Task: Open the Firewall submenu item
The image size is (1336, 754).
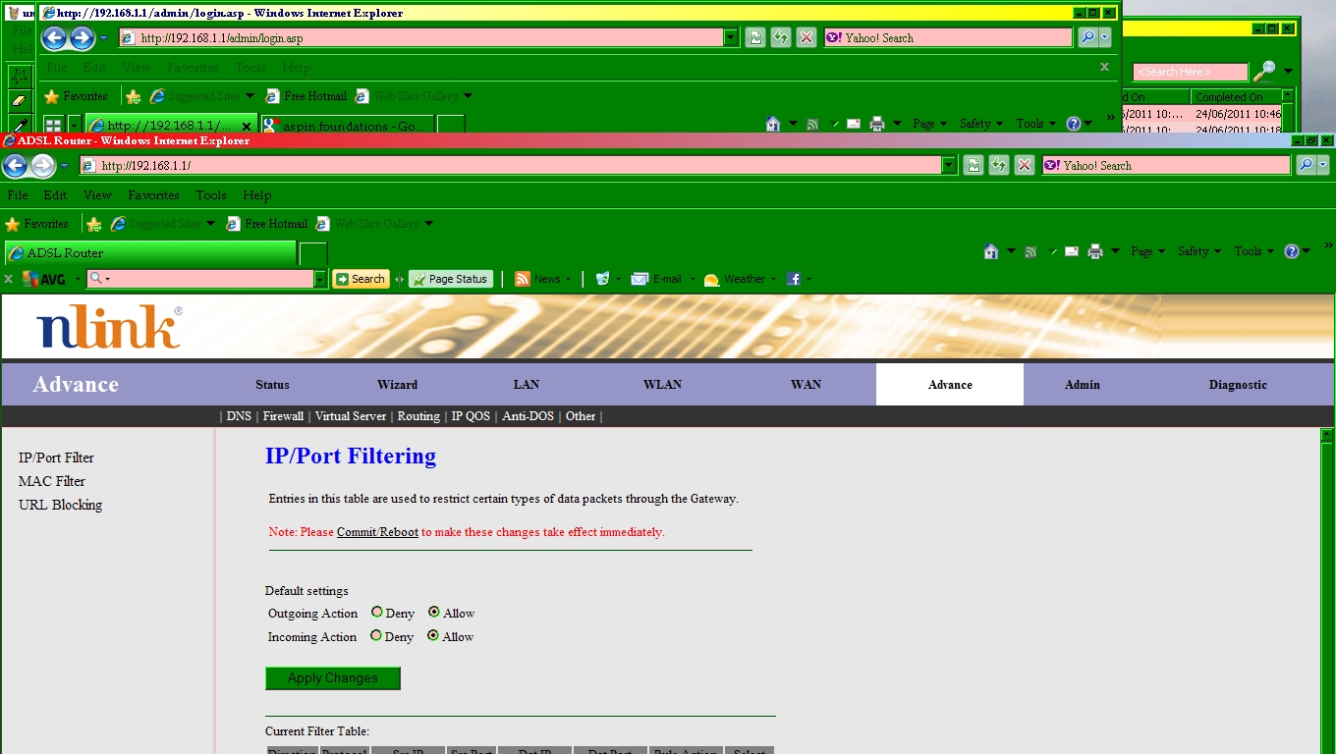Action: [283, 416]
